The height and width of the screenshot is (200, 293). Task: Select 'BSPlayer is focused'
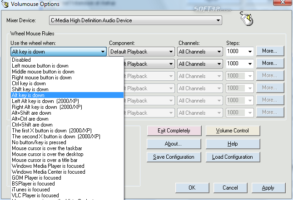(67, 184)
